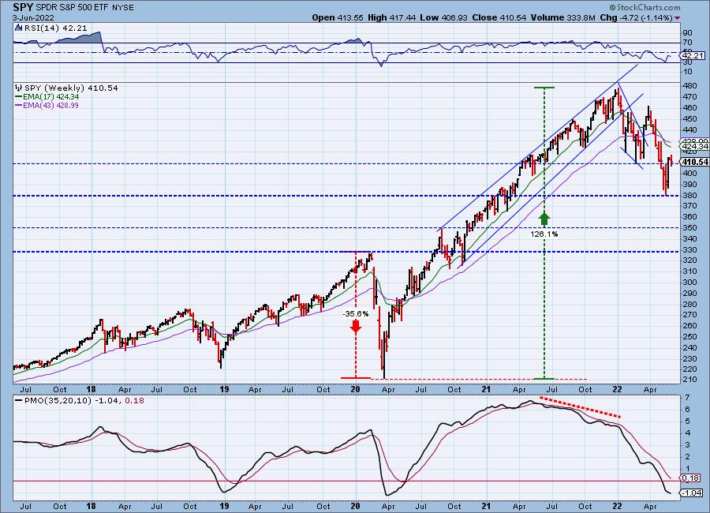Viewport: 710px width, 513px height.
Task: Click the green line swatch beside EMA(17)
Action: pyautogui.click(x=19, y=97)
